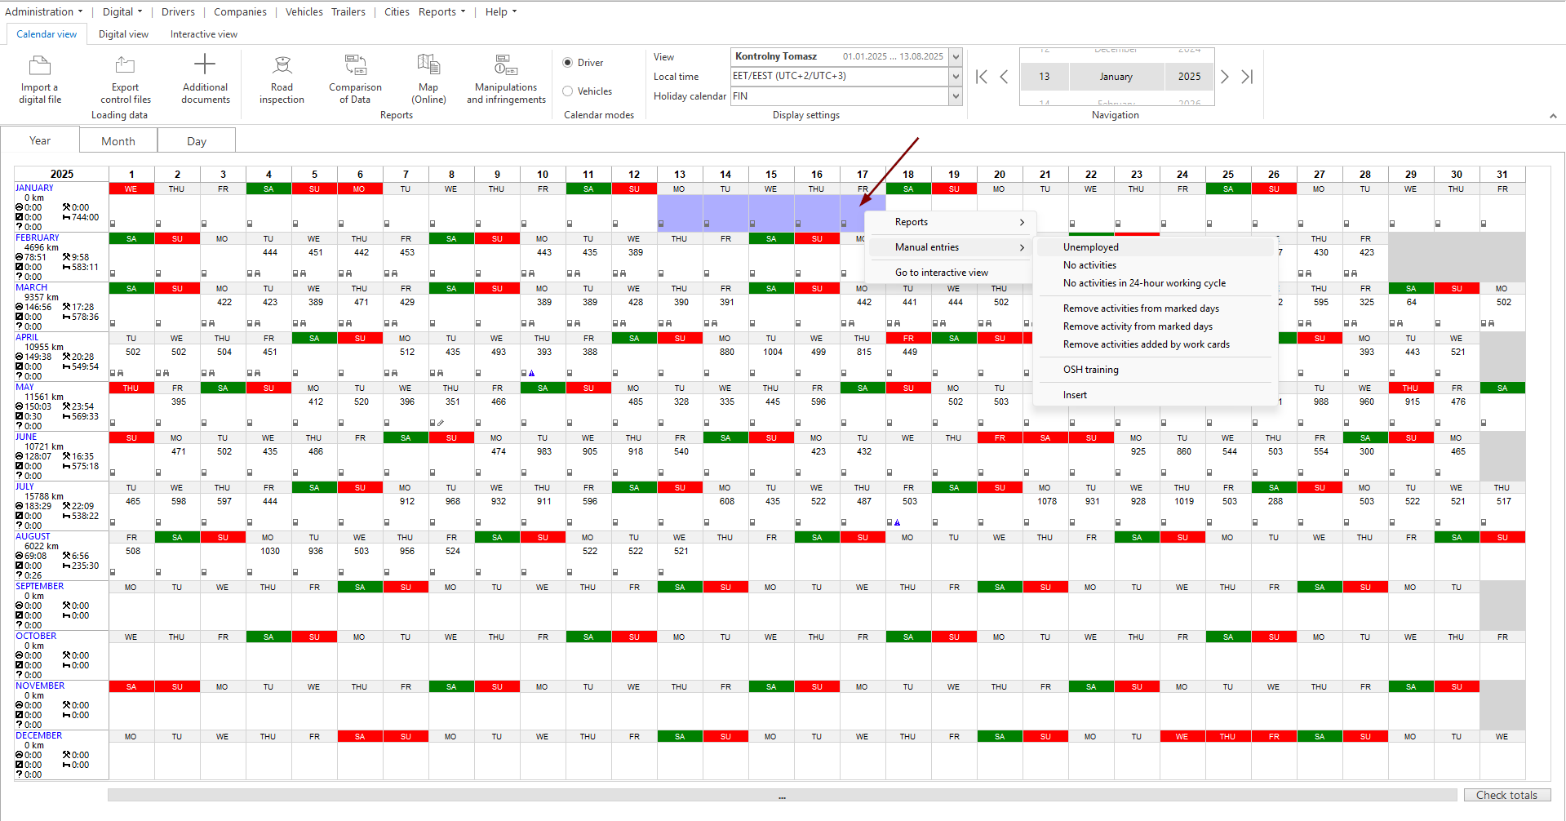Jump to last period navigation arrow

1247,77
